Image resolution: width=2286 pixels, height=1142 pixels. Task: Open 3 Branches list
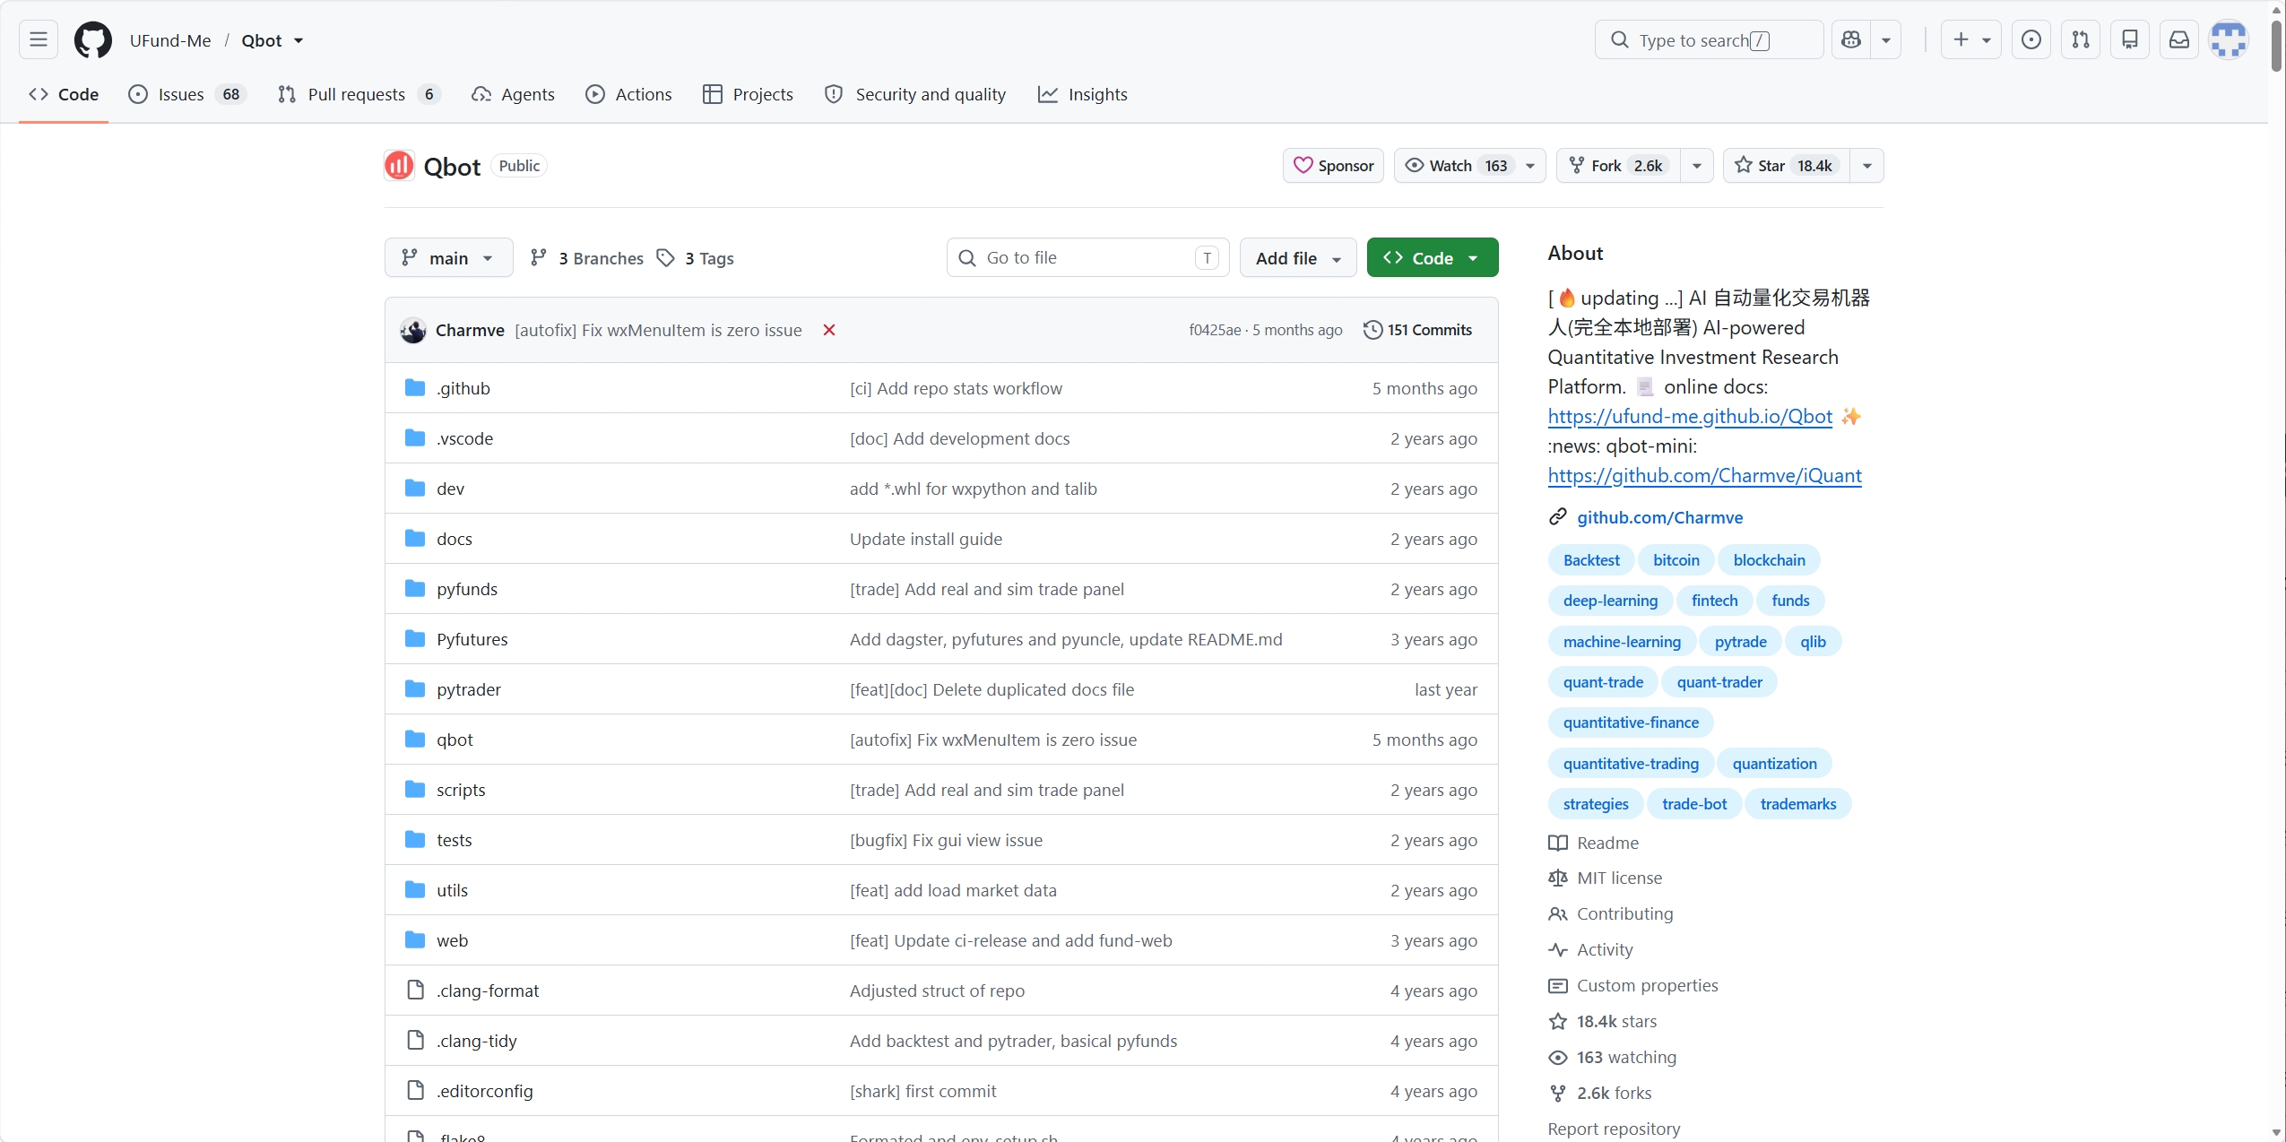click(587, 258)
